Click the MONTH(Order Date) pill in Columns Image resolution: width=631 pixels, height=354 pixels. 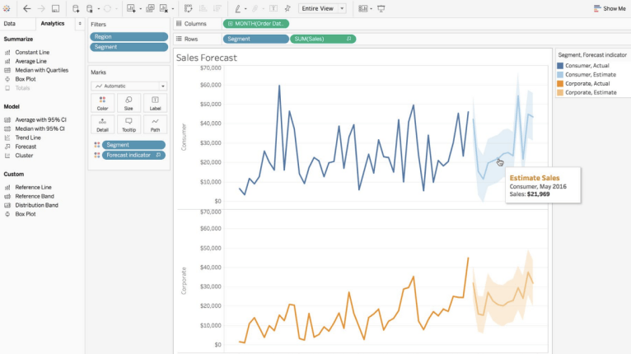256,24
